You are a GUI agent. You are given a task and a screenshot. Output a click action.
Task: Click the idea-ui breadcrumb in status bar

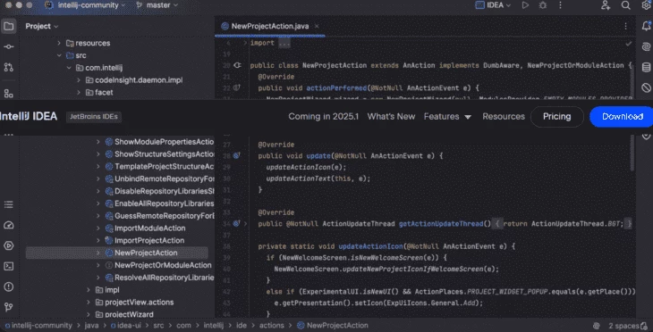click(x=127, y=326)
